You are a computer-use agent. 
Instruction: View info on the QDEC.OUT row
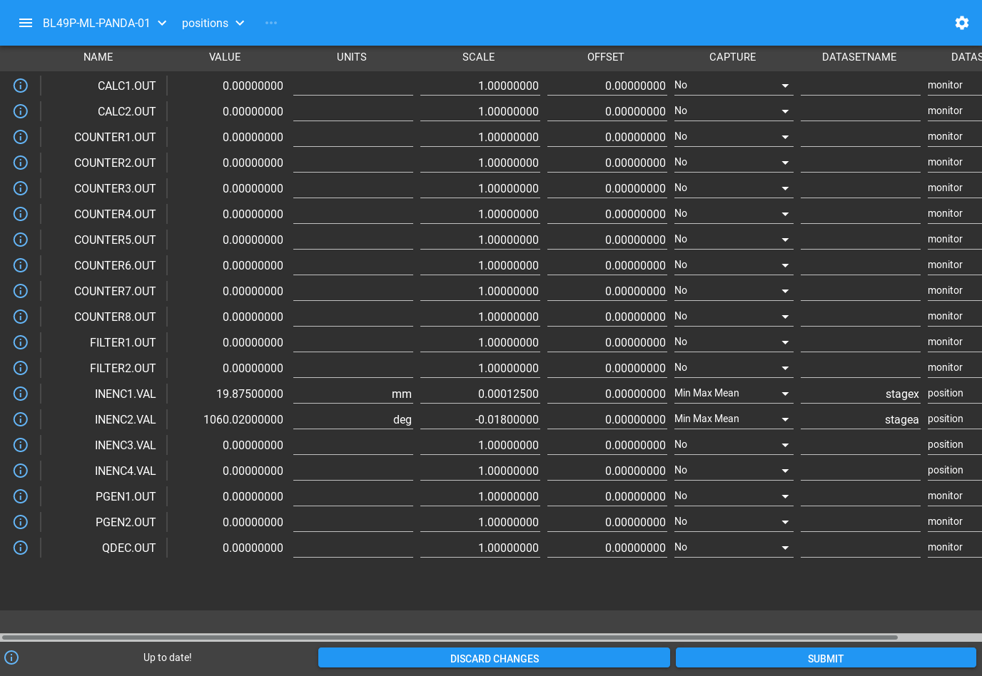pyautogui.click(x=21, y=548)
